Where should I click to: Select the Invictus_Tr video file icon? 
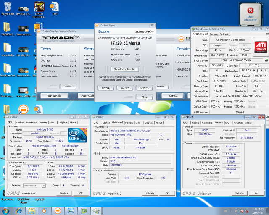(x=24, y=10)
